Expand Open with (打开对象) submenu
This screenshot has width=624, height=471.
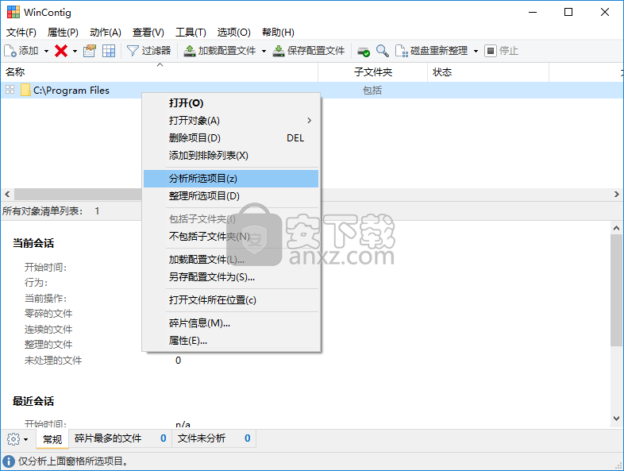[231, 120]
